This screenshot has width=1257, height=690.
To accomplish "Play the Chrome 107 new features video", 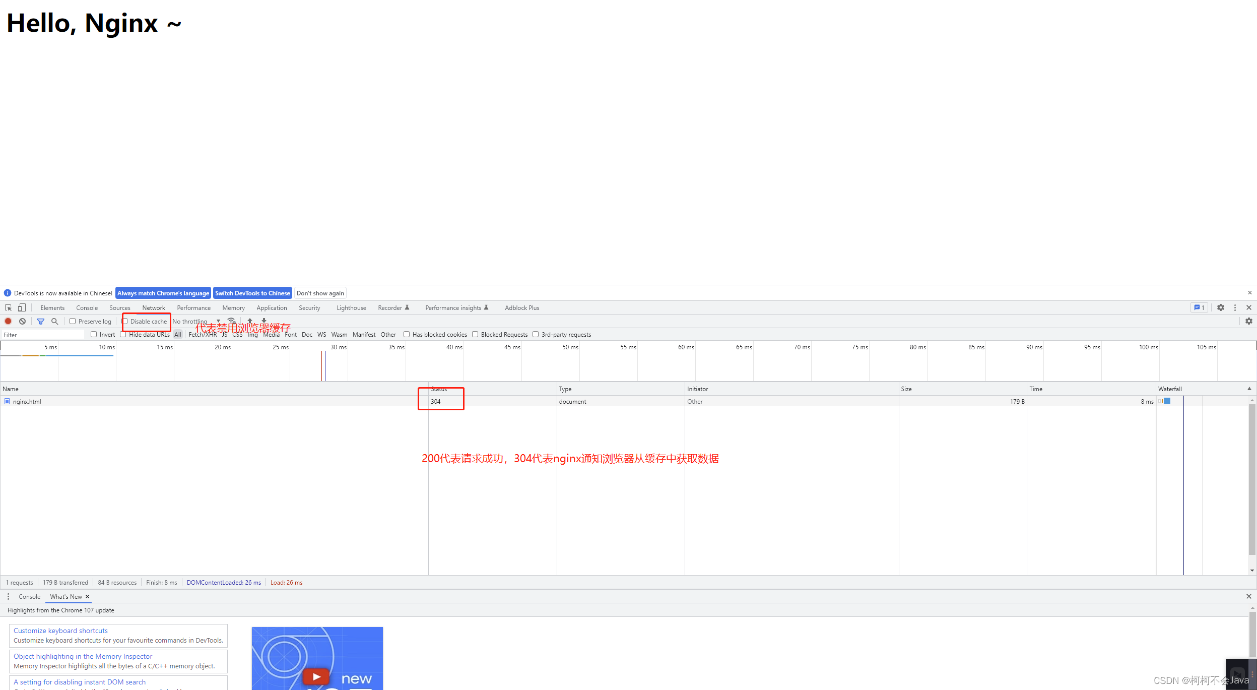I will click(316, 676).
